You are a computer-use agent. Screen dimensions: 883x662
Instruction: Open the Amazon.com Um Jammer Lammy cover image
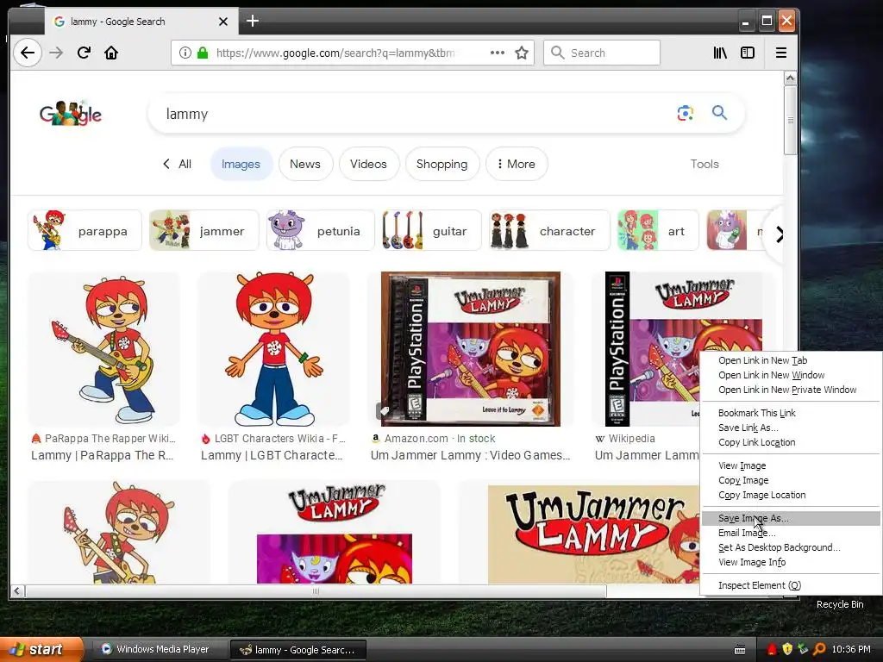click(471, 349)
